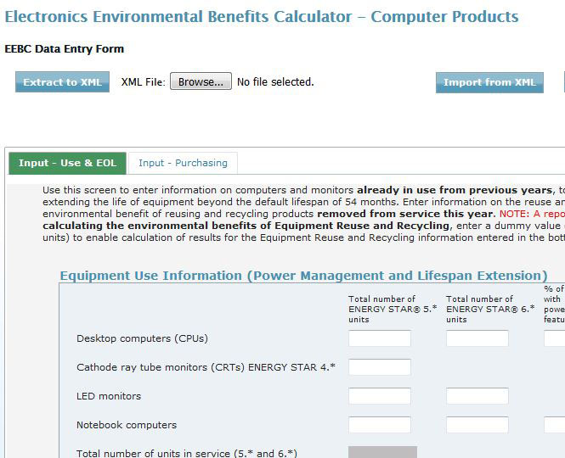The image size is (565, 458).
Task: Focus Desktop computers ENERGY STAR 5.* field
Action: (x=379, y=338)
